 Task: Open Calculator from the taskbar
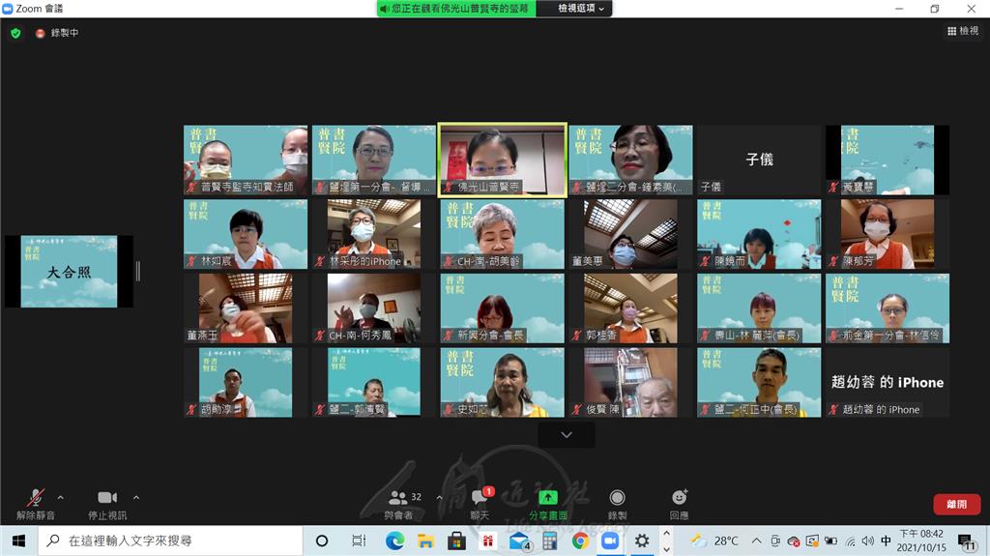point(549,541)
